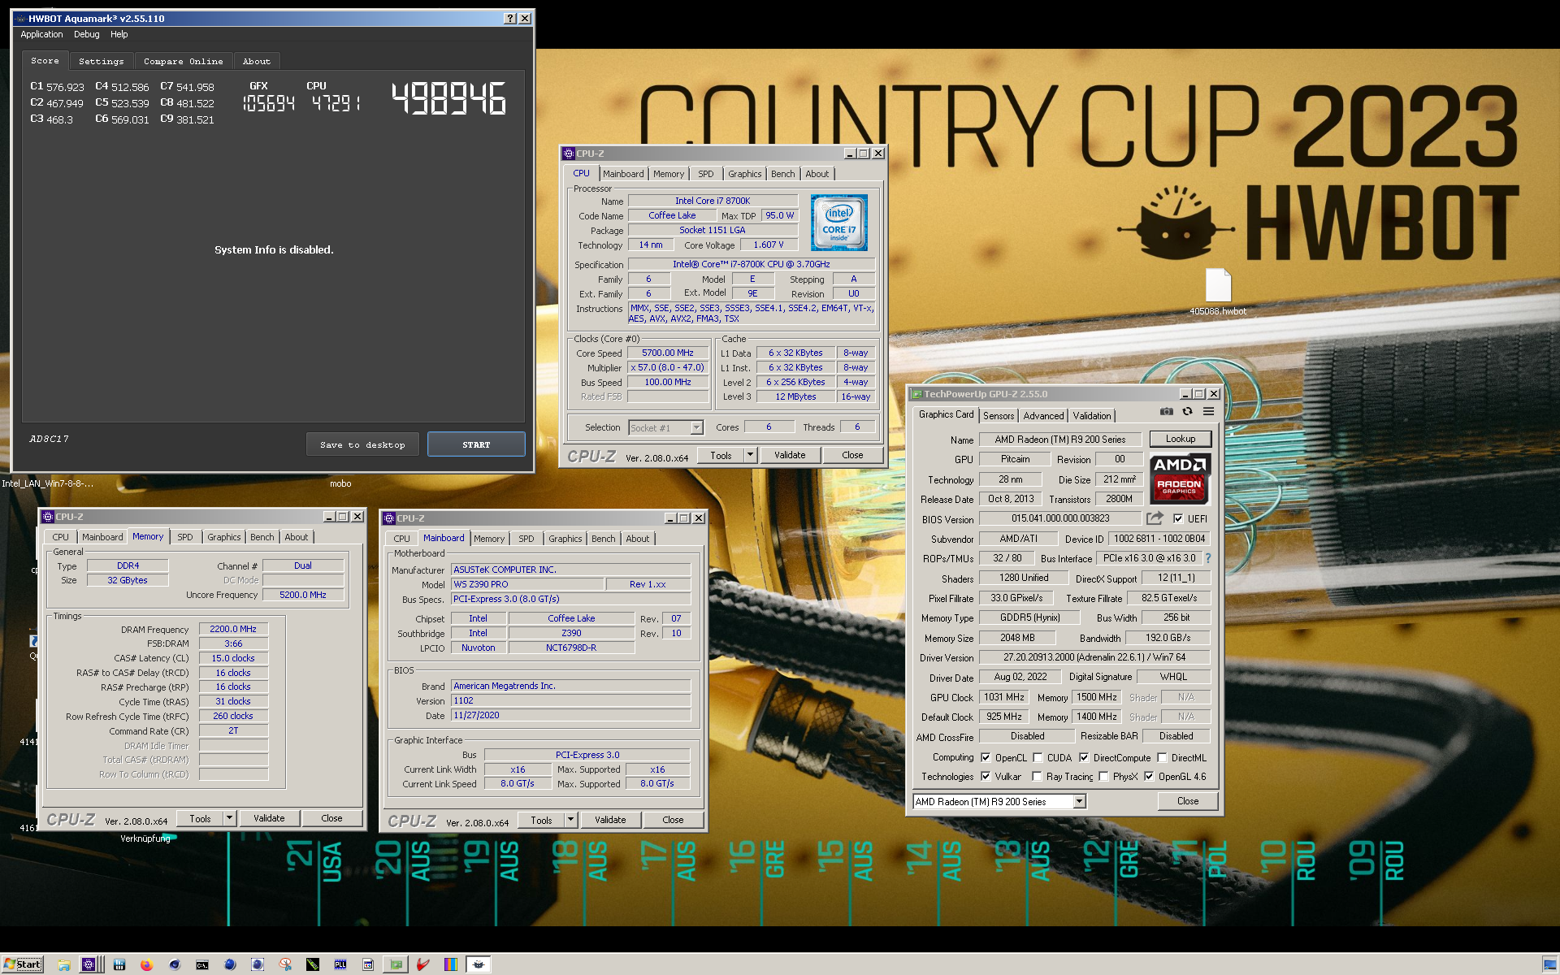Click the Aquamark help question mark button

pyautogui.click(x=509, y=18)
